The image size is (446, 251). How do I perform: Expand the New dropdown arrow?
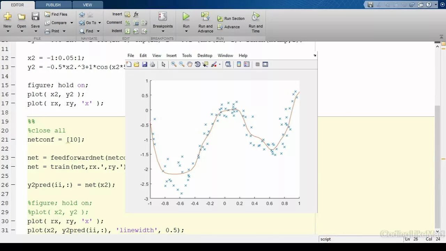click(7, 31)
